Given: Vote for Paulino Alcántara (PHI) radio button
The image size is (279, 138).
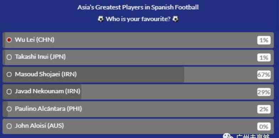Looking at the screenshot, I should tap(9, 109).
